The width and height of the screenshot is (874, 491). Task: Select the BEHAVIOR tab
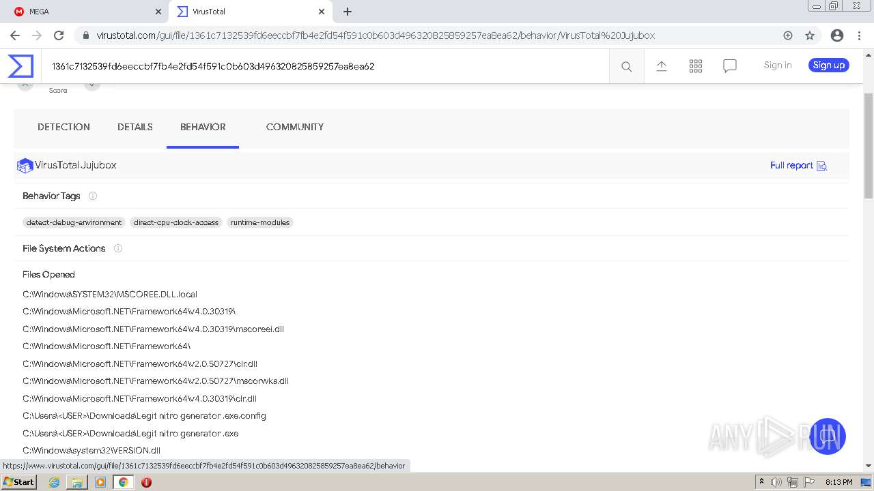203,127
